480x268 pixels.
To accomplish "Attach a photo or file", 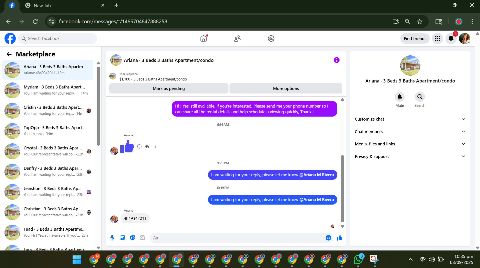I will (122, 238).
